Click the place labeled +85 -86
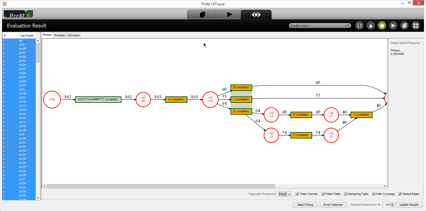This screenshot has width=426, height=211. 143,100
